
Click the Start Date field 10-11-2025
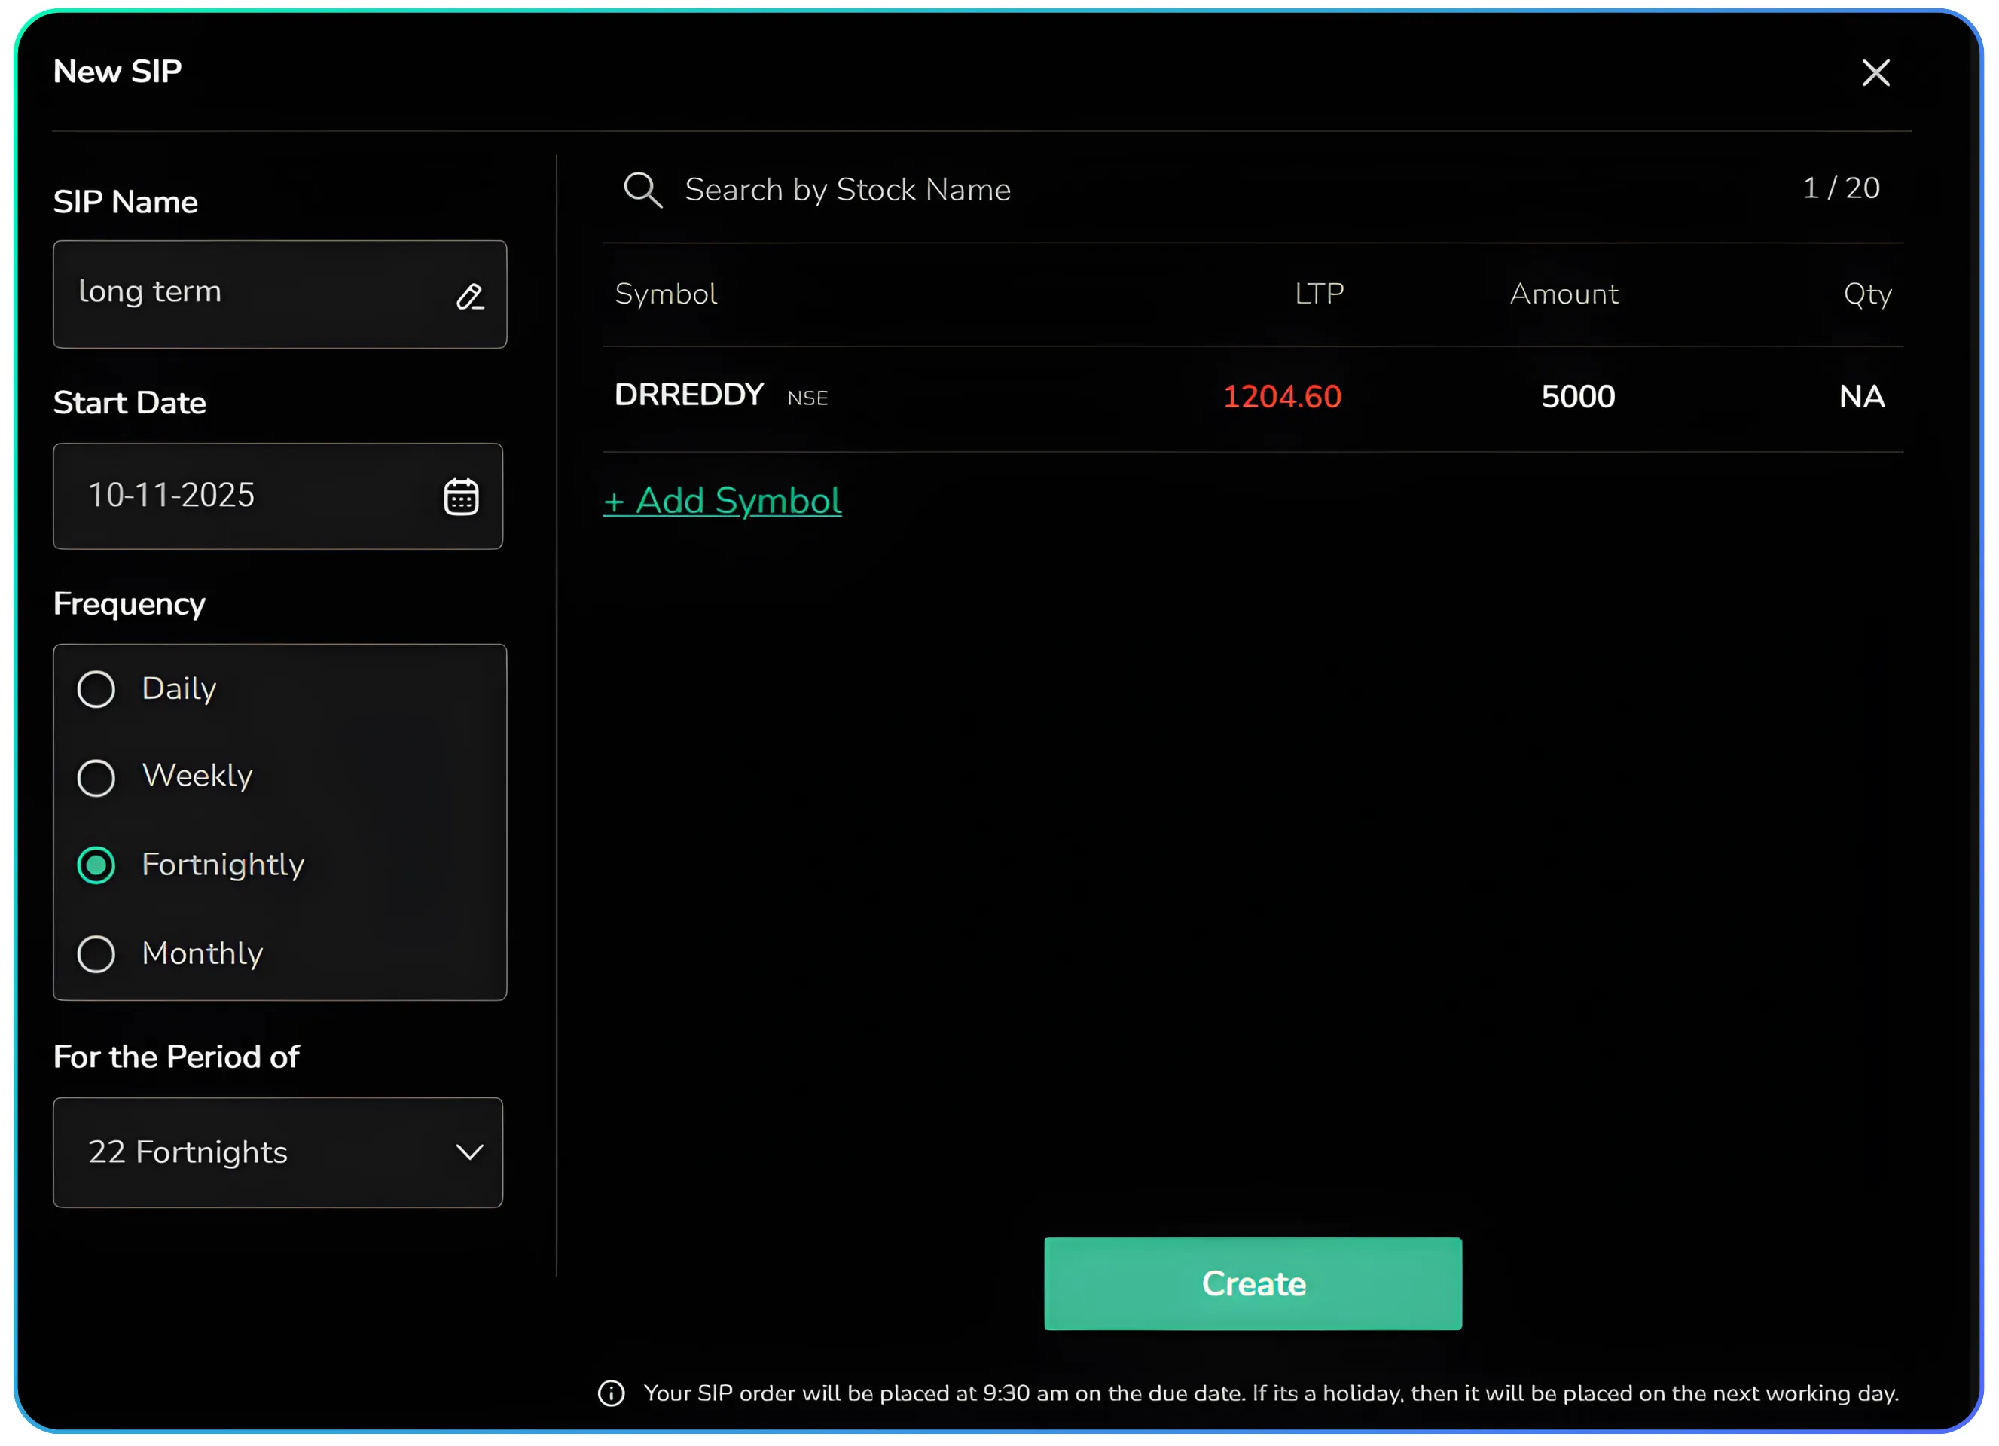coord(238,496)
